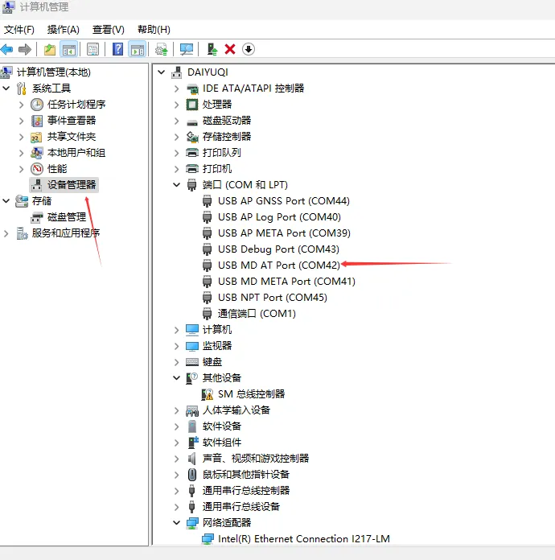This screenshot has height=560, width=555.
Task: Click the Scan for hardware changes monitor icon
Action: (186, 49)
